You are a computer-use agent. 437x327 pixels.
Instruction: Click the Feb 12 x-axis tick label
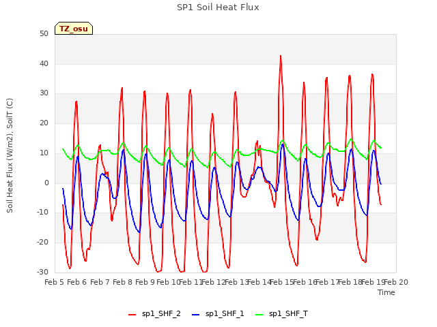tap(214, 282)
